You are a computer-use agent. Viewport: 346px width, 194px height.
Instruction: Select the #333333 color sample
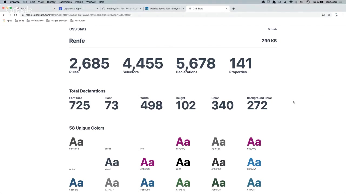click(x=218, y=164)
